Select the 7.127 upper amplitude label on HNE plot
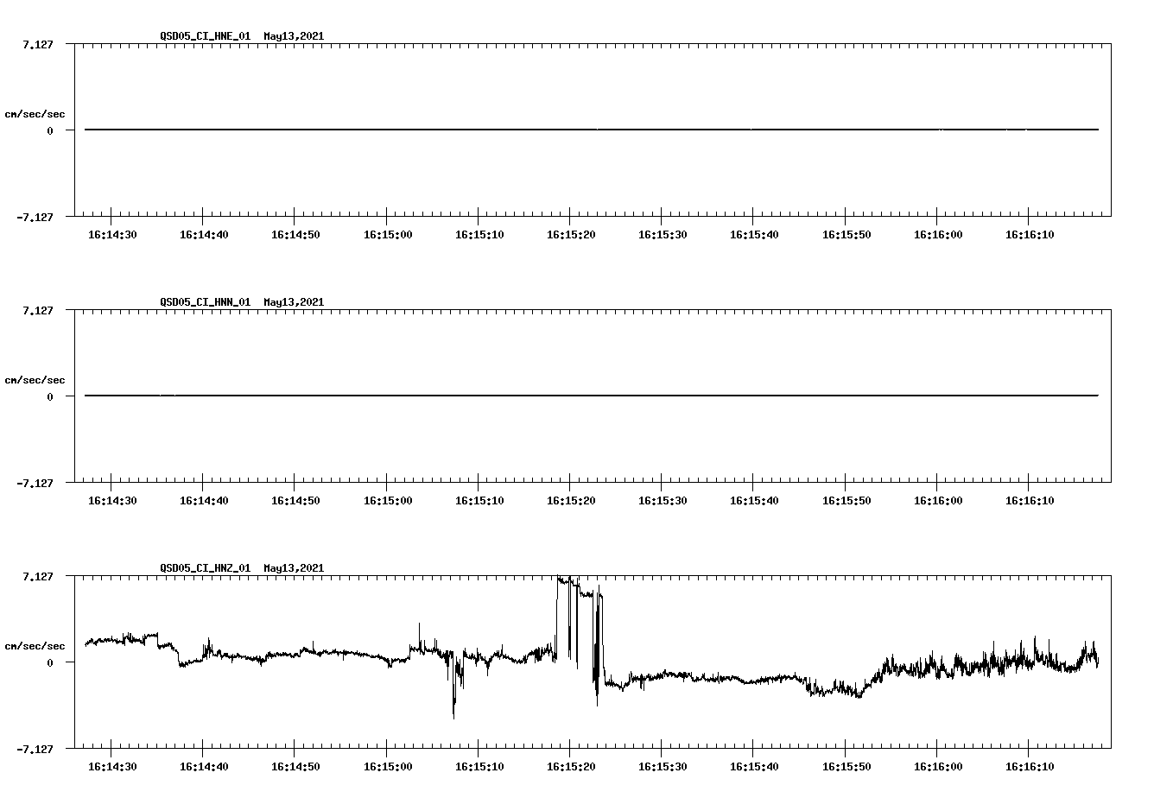Viewport: 1173px width, 798px height. 36,42
